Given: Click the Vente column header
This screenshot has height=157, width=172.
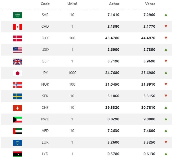Looking at the screenshot, I should (150, 4).
